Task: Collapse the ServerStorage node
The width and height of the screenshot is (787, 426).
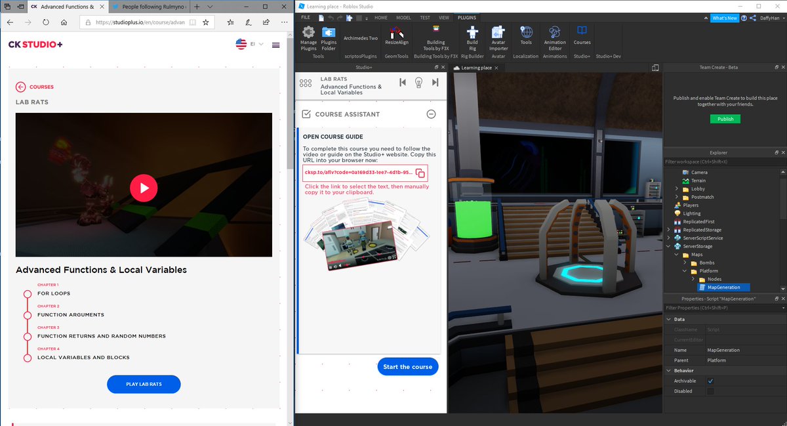Action: point(668,246)
